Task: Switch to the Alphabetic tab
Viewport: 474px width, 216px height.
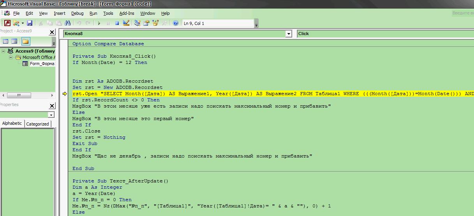Action: pyautogui.click(x=12, y=123)
